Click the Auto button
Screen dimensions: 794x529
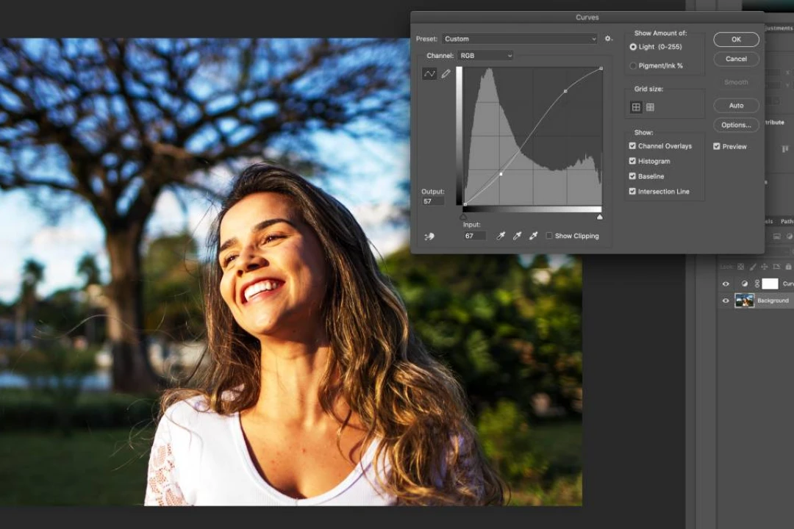pyautogui.click(x=736, y=105)
